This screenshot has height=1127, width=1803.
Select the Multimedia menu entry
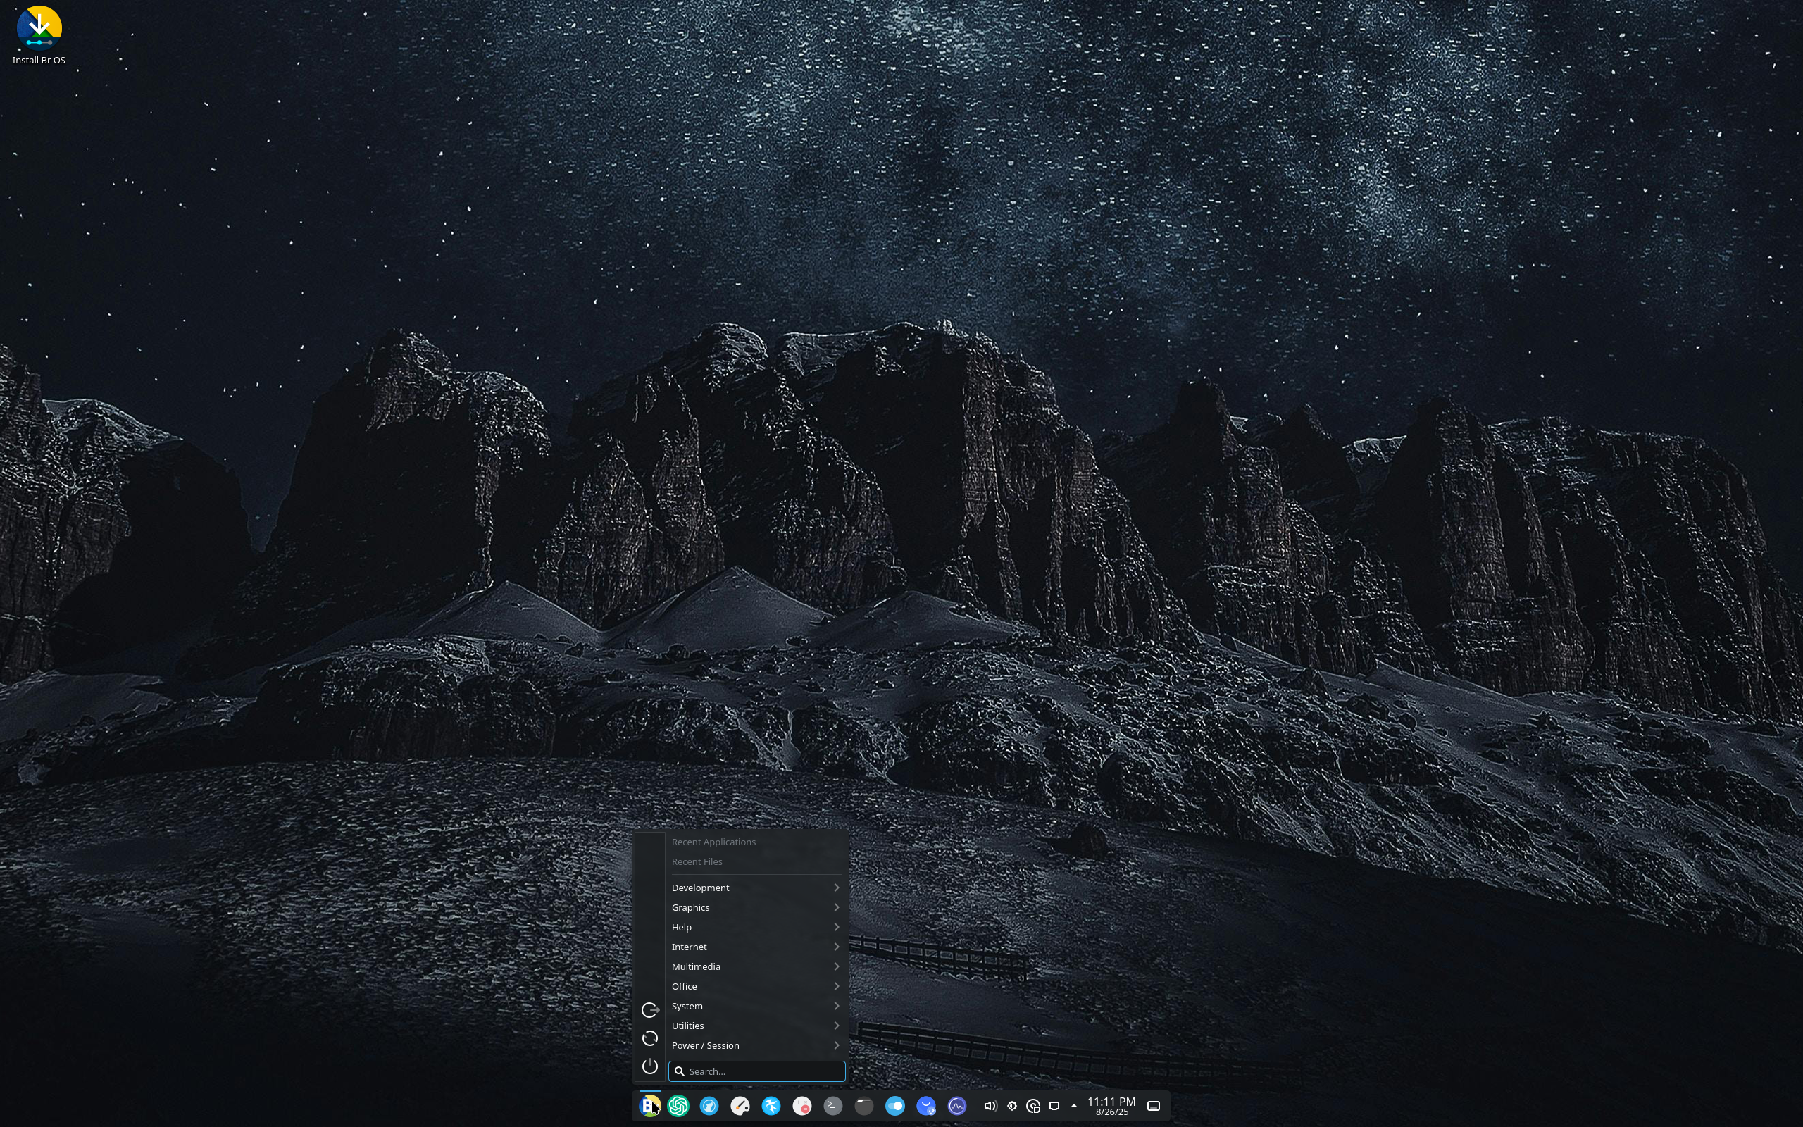[696, 966]
